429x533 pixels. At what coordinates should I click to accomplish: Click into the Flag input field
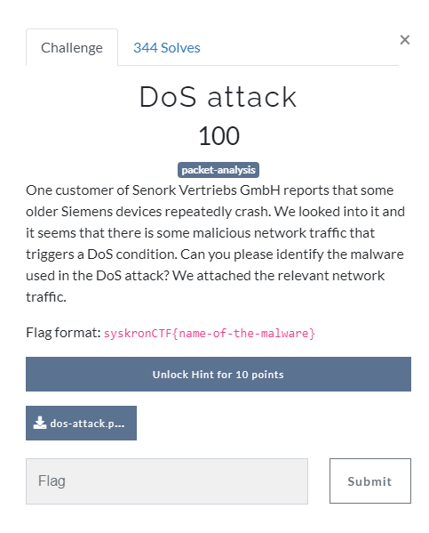pos(167,481)
